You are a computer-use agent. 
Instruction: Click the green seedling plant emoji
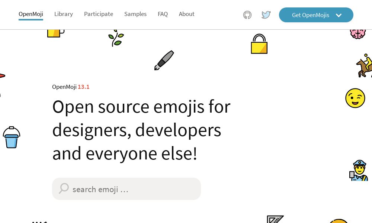(x=116, y=38)
